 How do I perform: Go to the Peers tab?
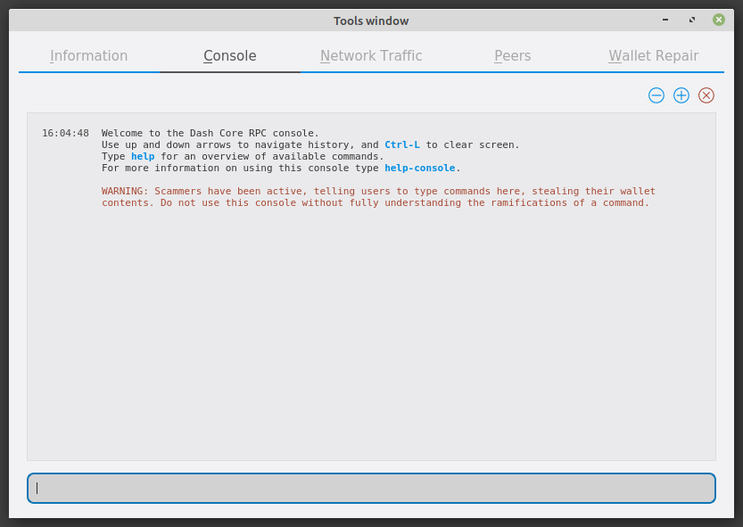pos(513,56)
